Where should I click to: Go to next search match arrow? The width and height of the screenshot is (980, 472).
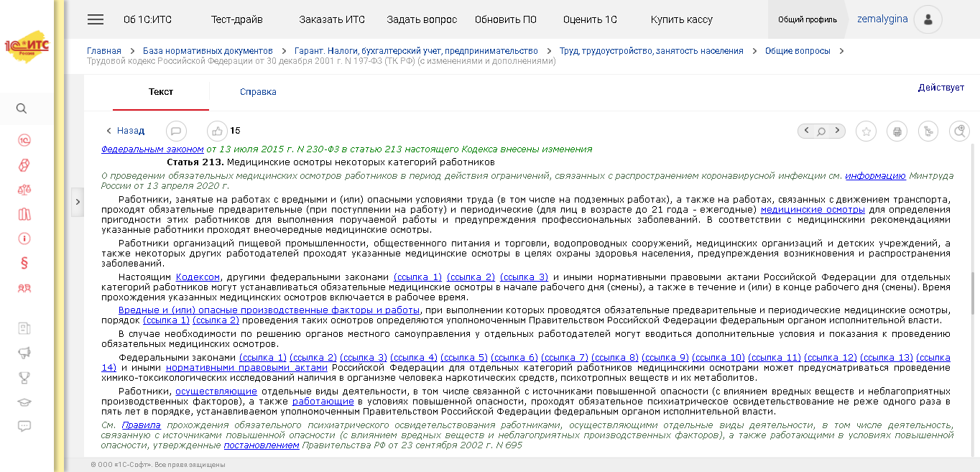pos(836,131)
